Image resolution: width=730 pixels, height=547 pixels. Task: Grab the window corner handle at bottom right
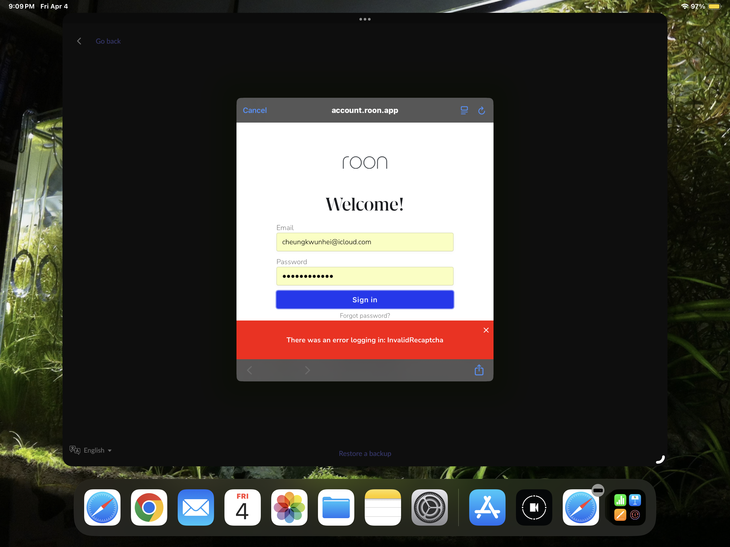coord(660,459)
